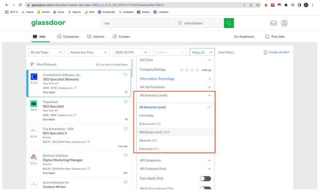Open the $42K-$157K salary dropdown

(131, 52)
